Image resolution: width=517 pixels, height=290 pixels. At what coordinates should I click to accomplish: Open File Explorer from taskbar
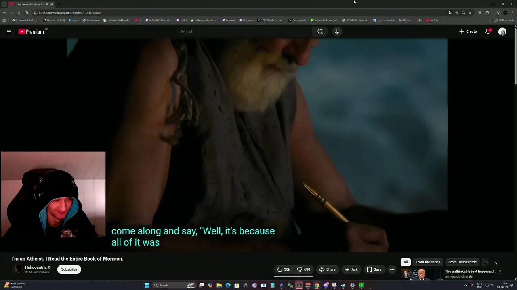(219, 285)
